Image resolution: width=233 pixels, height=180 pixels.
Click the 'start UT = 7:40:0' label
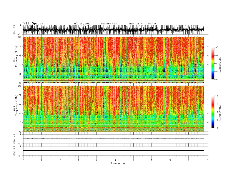click(142, 24)
